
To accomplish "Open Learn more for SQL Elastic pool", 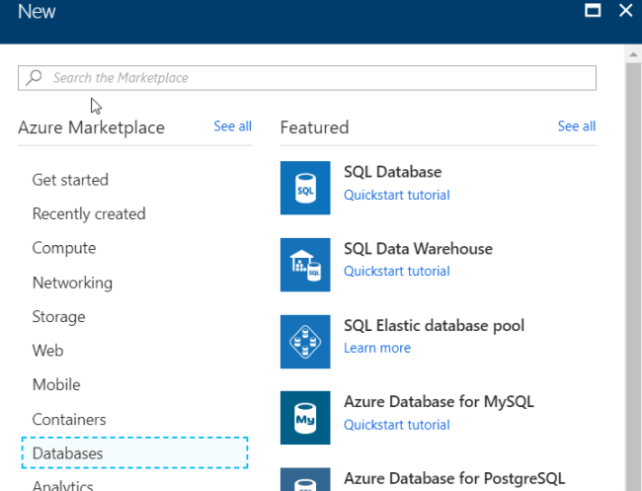I will point(377,348).
